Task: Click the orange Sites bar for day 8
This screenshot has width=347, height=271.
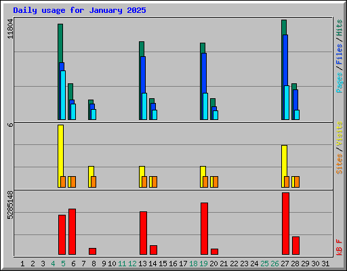Action: coord(94,182)
